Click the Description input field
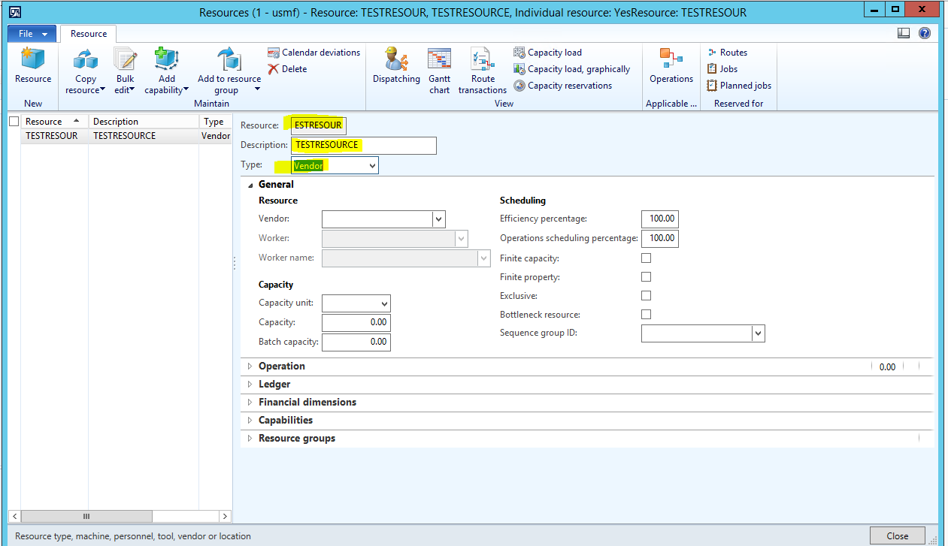This screenshot has height=546, width=948. point(363,145)
